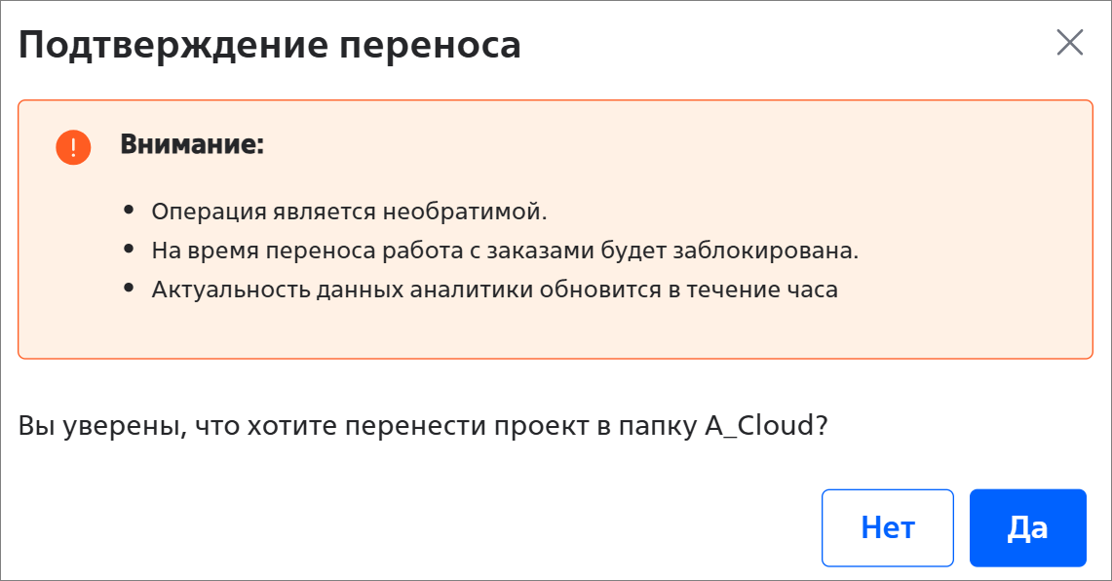
Task: Click the bullet before На время переноса
Action: pos(129,249)
